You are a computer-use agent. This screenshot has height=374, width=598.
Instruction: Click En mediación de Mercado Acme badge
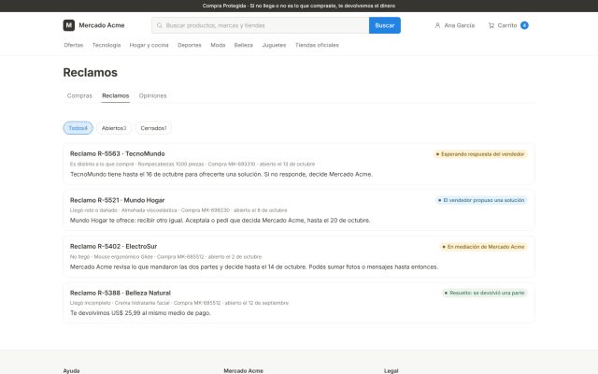(484, 247)
